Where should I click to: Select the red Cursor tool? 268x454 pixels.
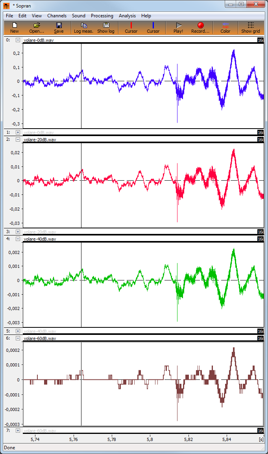pyautogui.click(x=131, y=27)
